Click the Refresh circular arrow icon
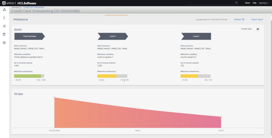 coord(243,19)
